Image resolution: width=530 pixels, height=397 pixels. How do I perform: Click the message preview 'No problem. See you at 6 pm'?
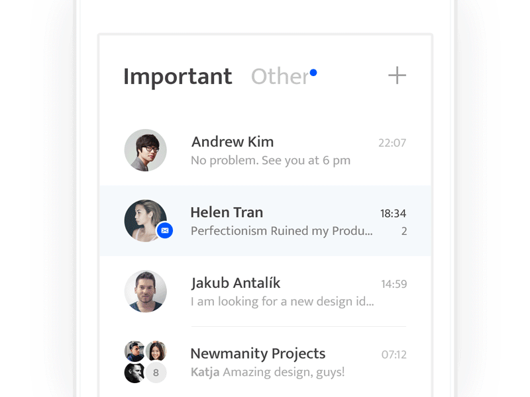(x=270, y=160)
